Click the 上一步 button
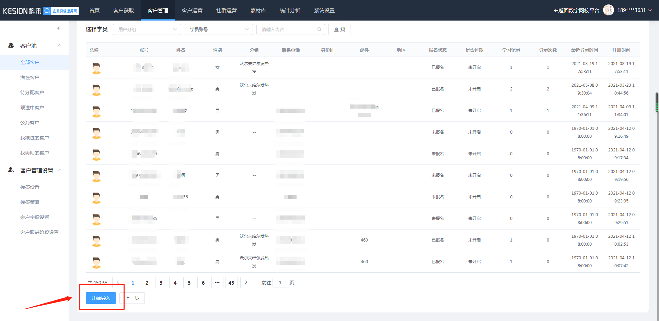This screenshot has width=659, height=321. [132, 298]
